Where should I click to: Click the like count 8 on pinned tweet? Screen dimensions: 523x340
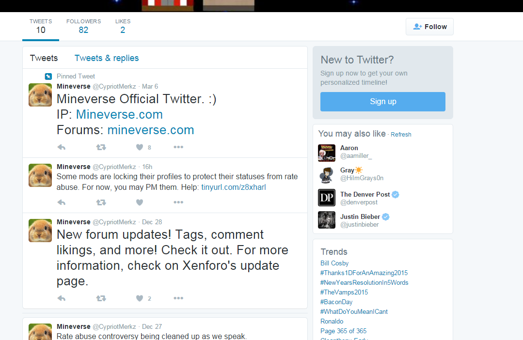pyautogui.click(x=149, y=147)
